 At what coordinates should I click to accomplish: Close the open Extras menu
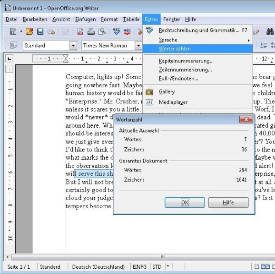151,20
